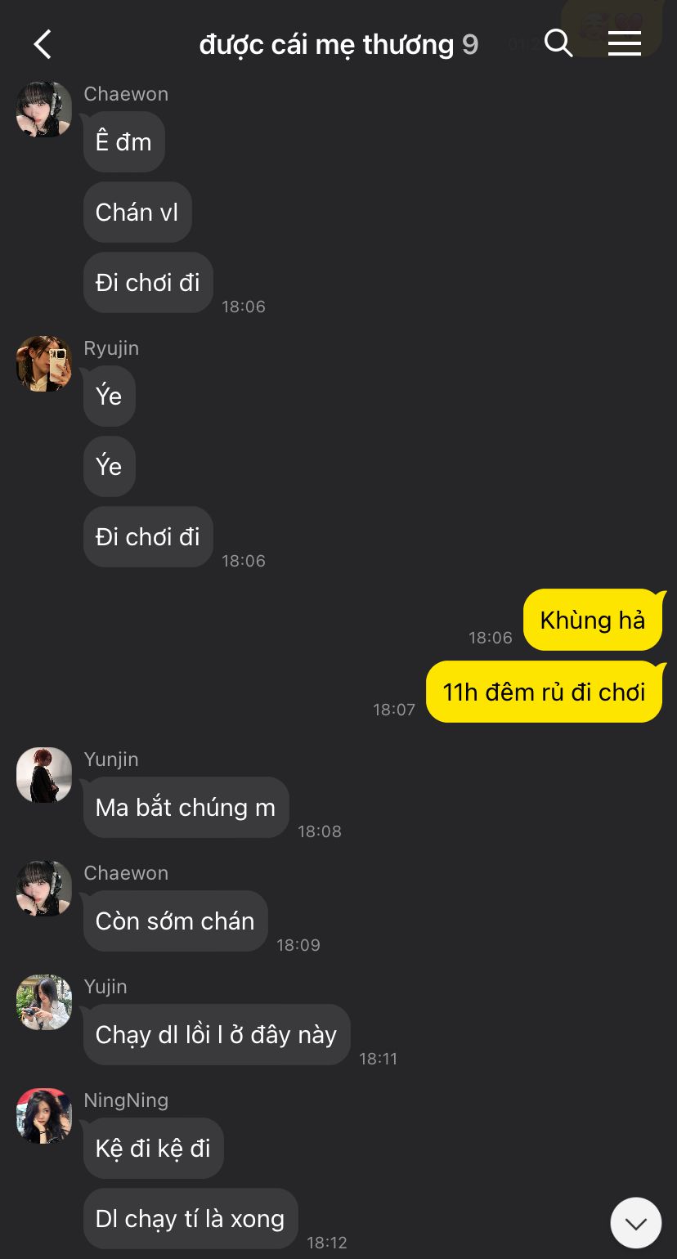
Task: Tap the "Ma bắt chúng m" message
Action: (x=186, y=807)
